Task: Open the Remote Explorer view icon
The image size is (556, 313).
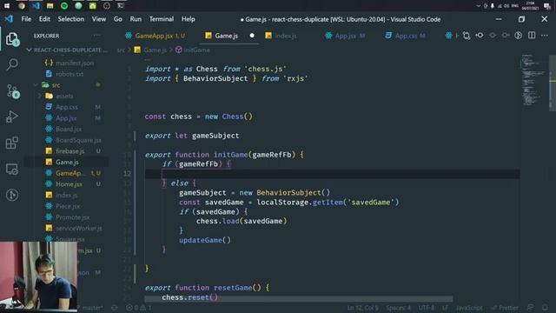Action: point(12,170)
